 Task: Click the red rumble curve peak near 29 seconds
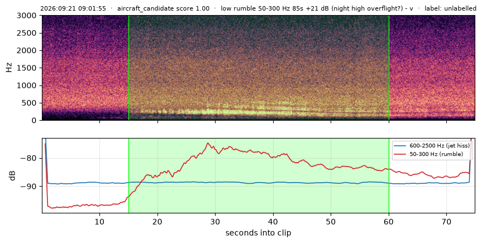pyautogui.click(x=208, y=143)
